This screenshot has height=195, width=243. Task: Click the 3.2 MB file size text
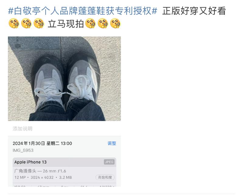click(65, 177)
